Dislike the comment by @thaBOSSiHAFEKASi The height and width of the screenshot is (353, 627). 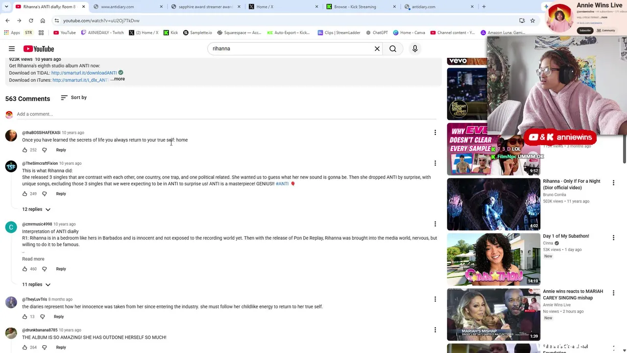[44, 150]
